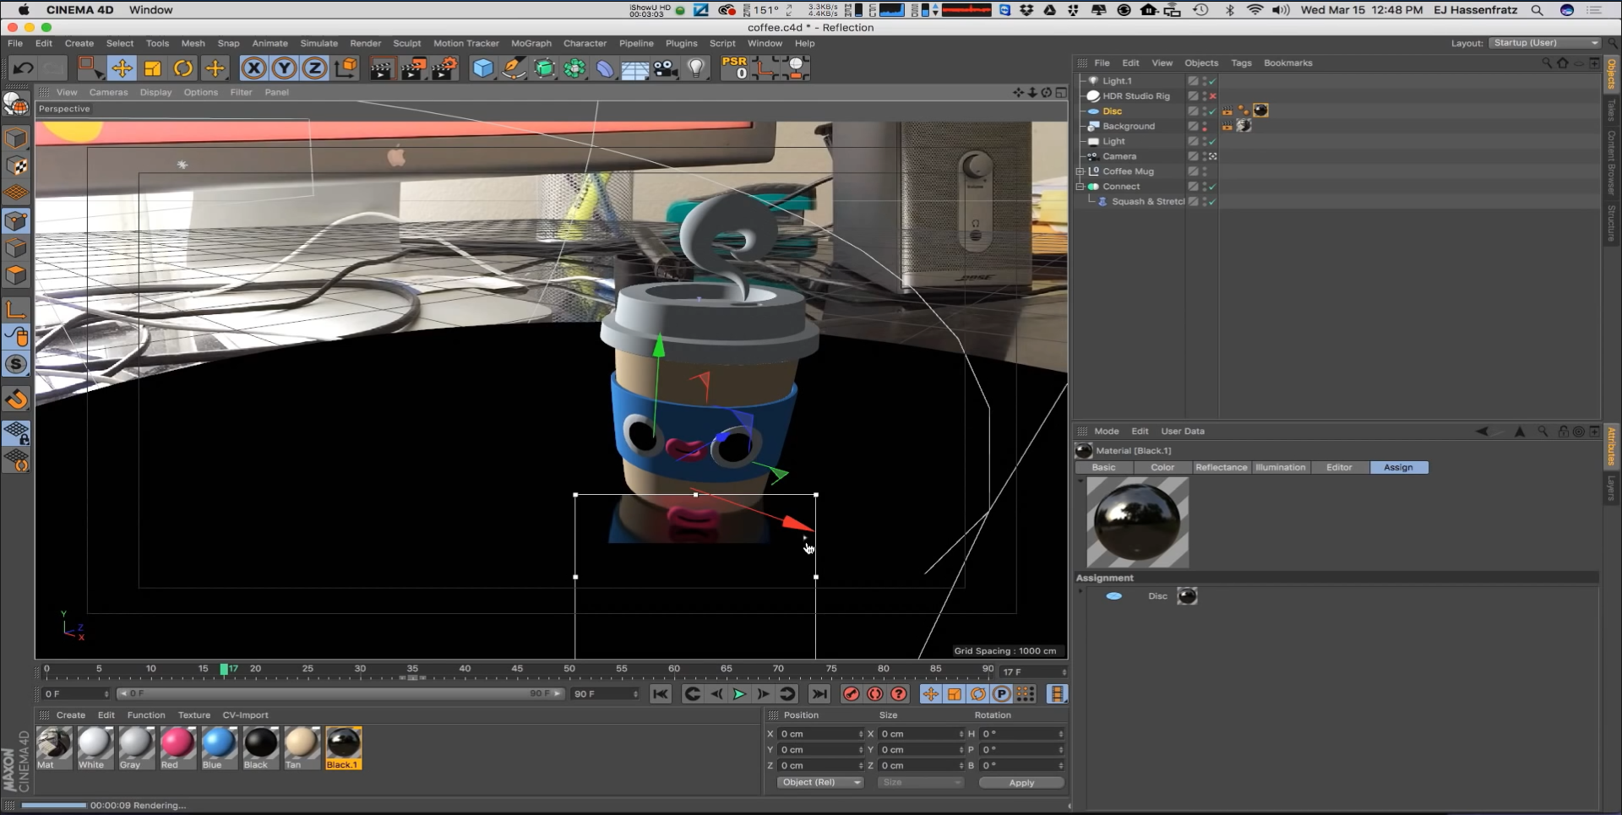The height and width of the screenshot is (815, 1622).
Task: Open macOS Spotlight search icon
Action: (1538, 10)
